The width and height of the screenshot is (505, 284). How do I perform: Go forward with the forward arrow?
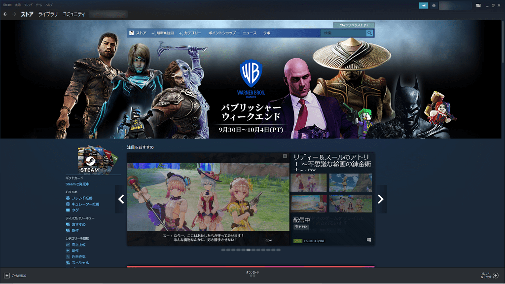(14, 14)
